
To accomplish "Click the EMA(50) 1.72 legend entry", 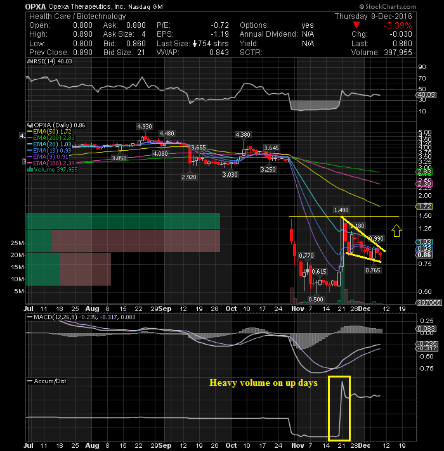I will (49, 132).
